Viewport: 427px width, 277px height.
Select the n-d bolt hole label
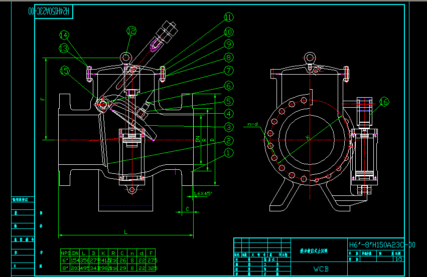click(252, 124)
